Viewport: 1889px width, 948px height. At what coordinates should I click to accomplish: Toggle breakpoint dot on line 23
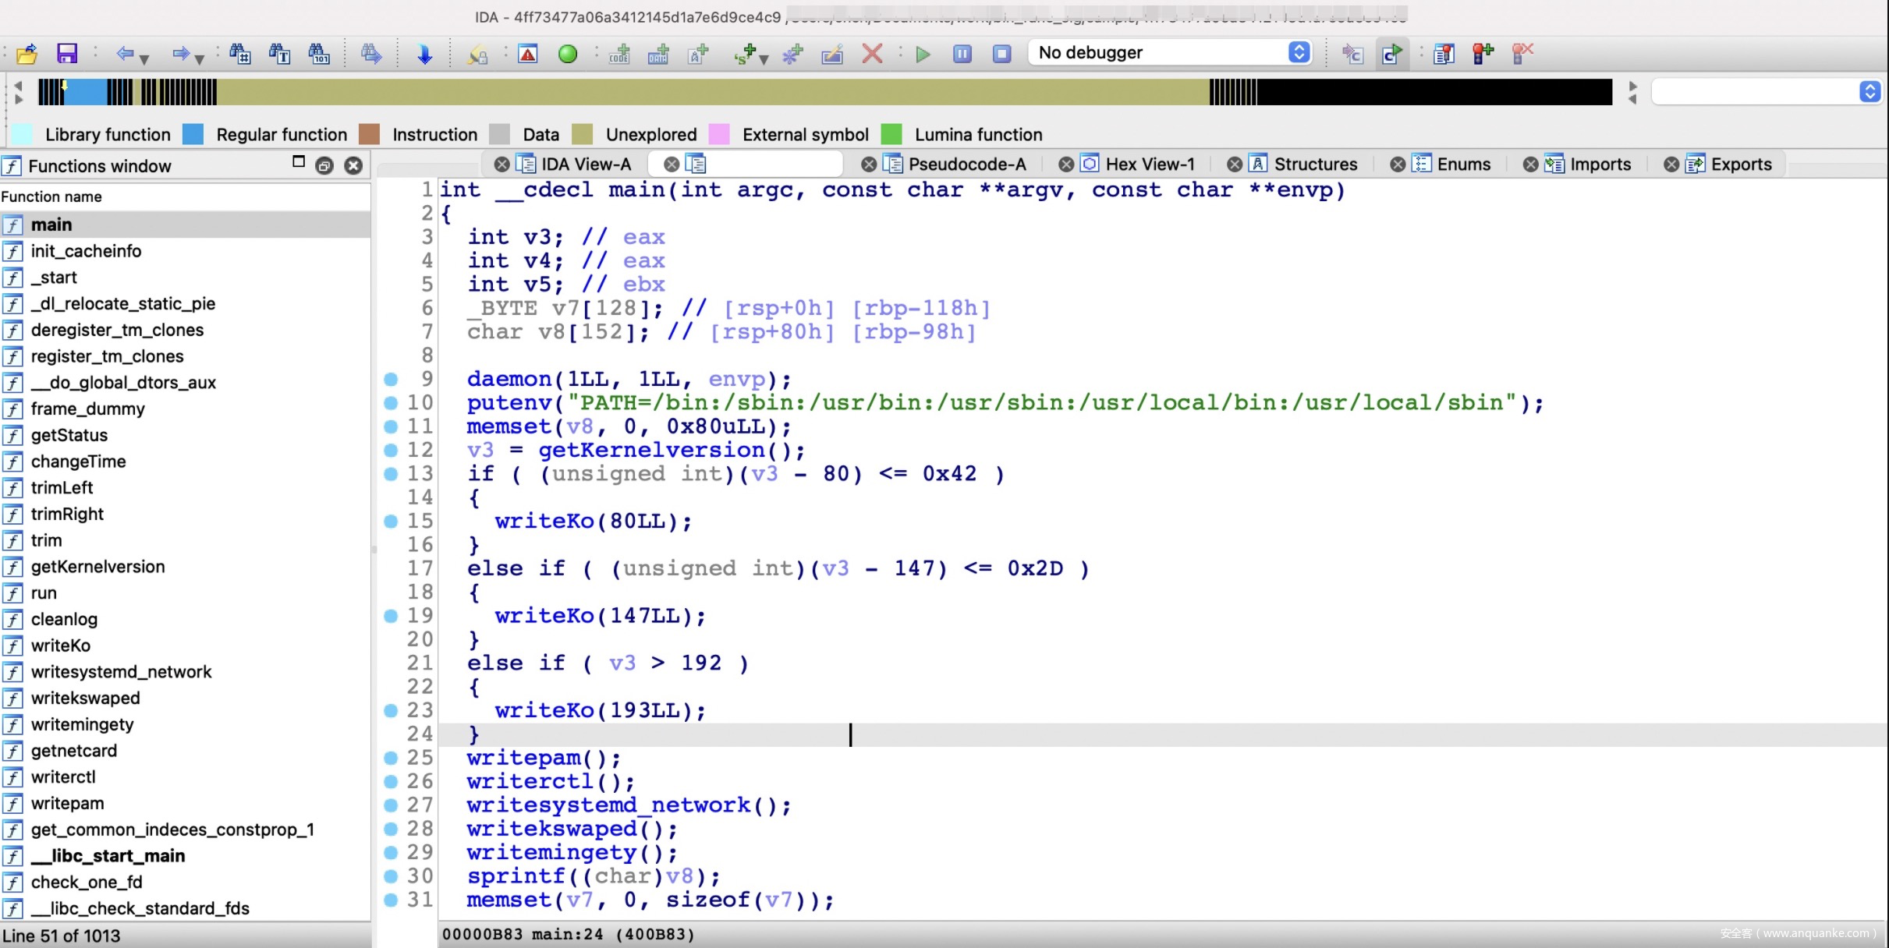point(392,710)
